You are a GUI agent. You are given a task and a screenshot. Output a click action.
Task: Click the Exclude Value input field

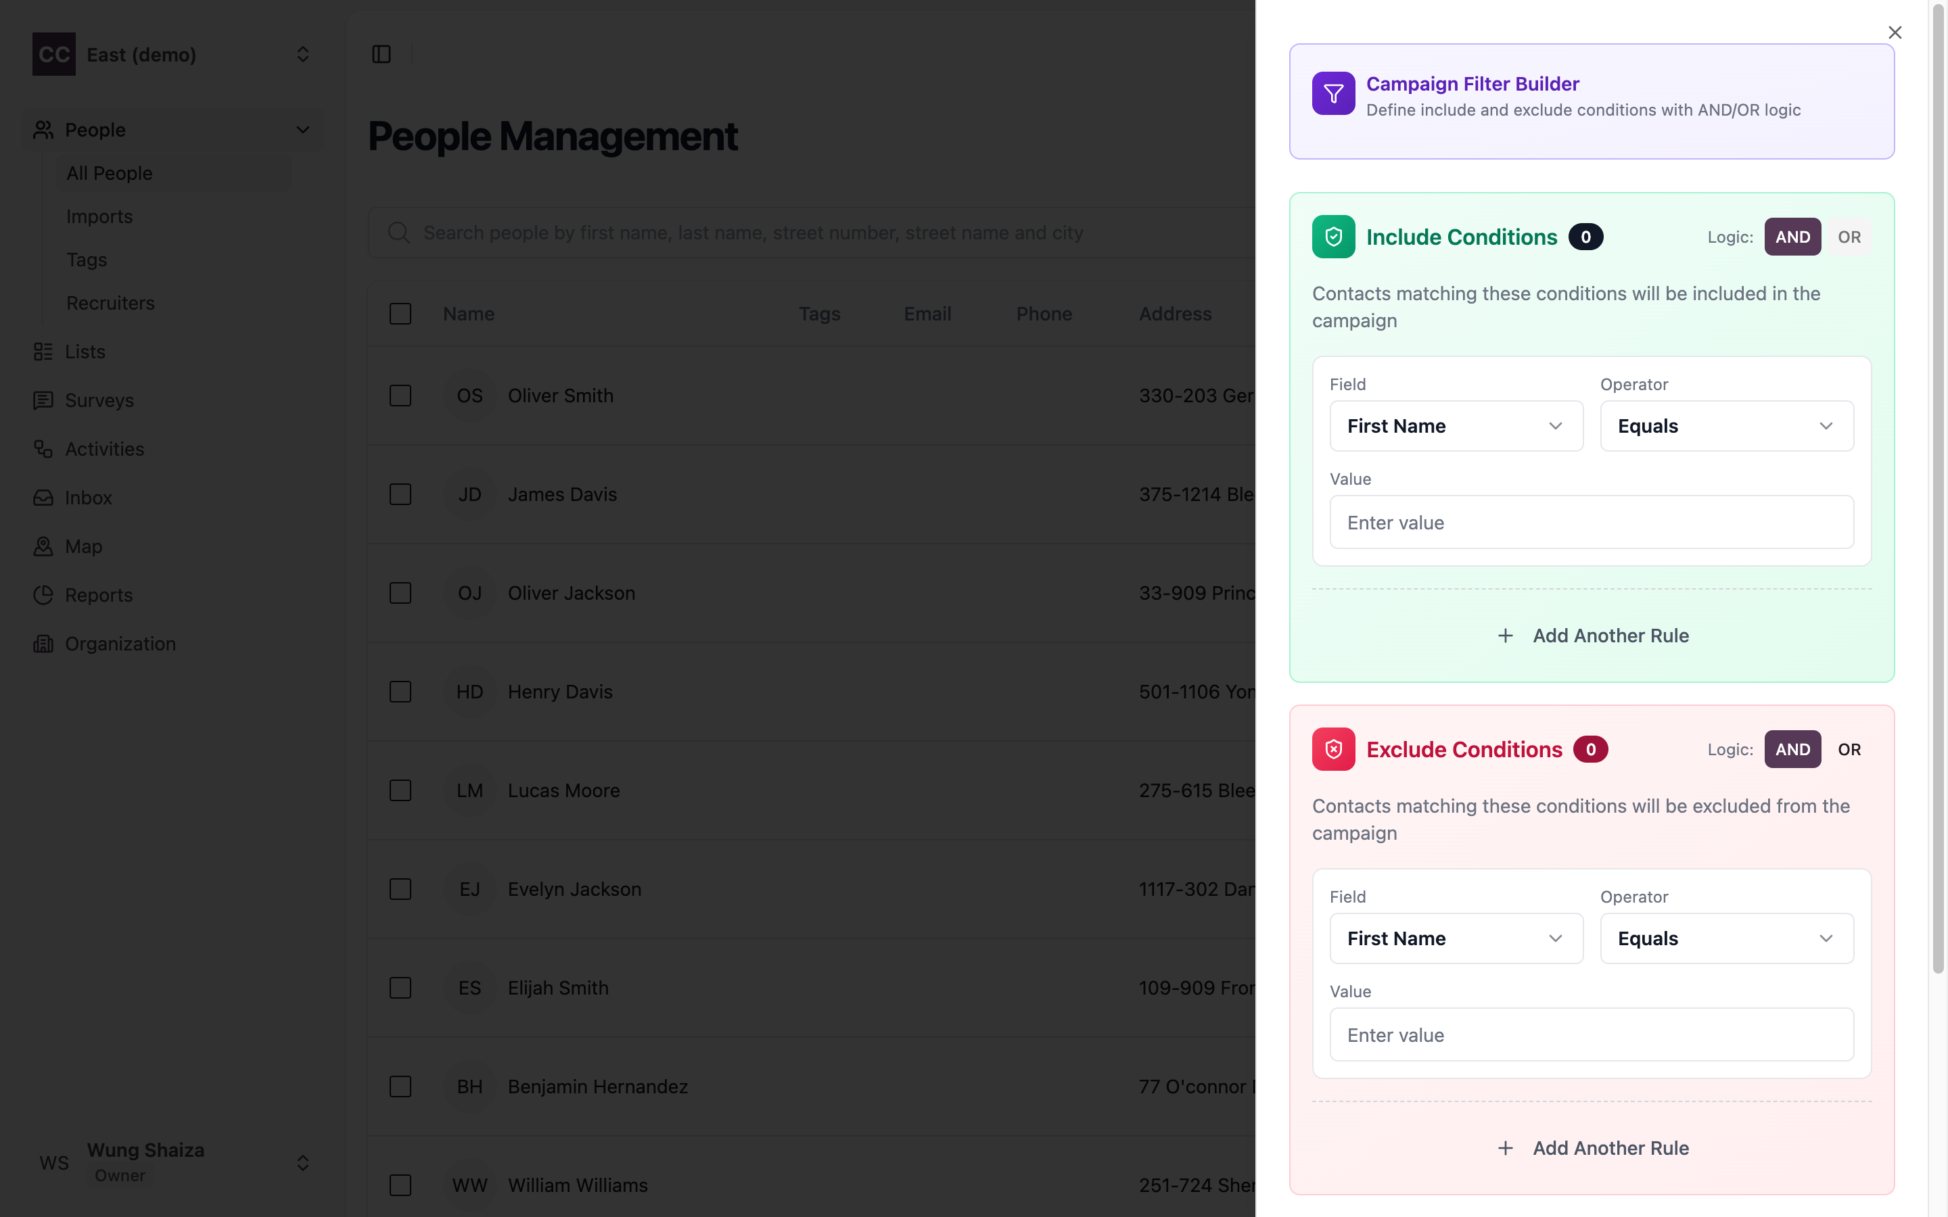(x=1592, y=1035)
